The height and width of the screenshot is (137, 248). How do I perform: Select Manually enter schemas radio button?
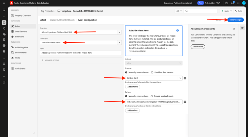[x=126, y=72]
